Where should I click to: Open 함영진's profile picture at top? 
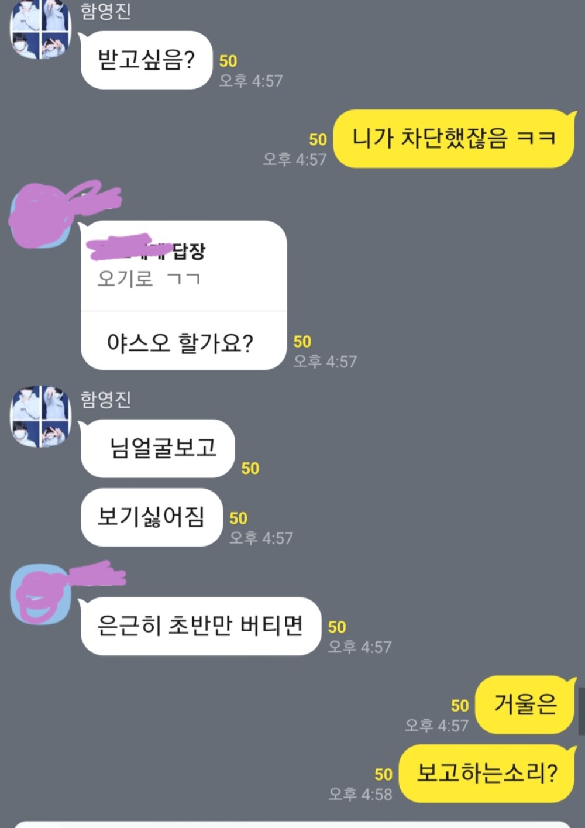click(x=40, y=29)
